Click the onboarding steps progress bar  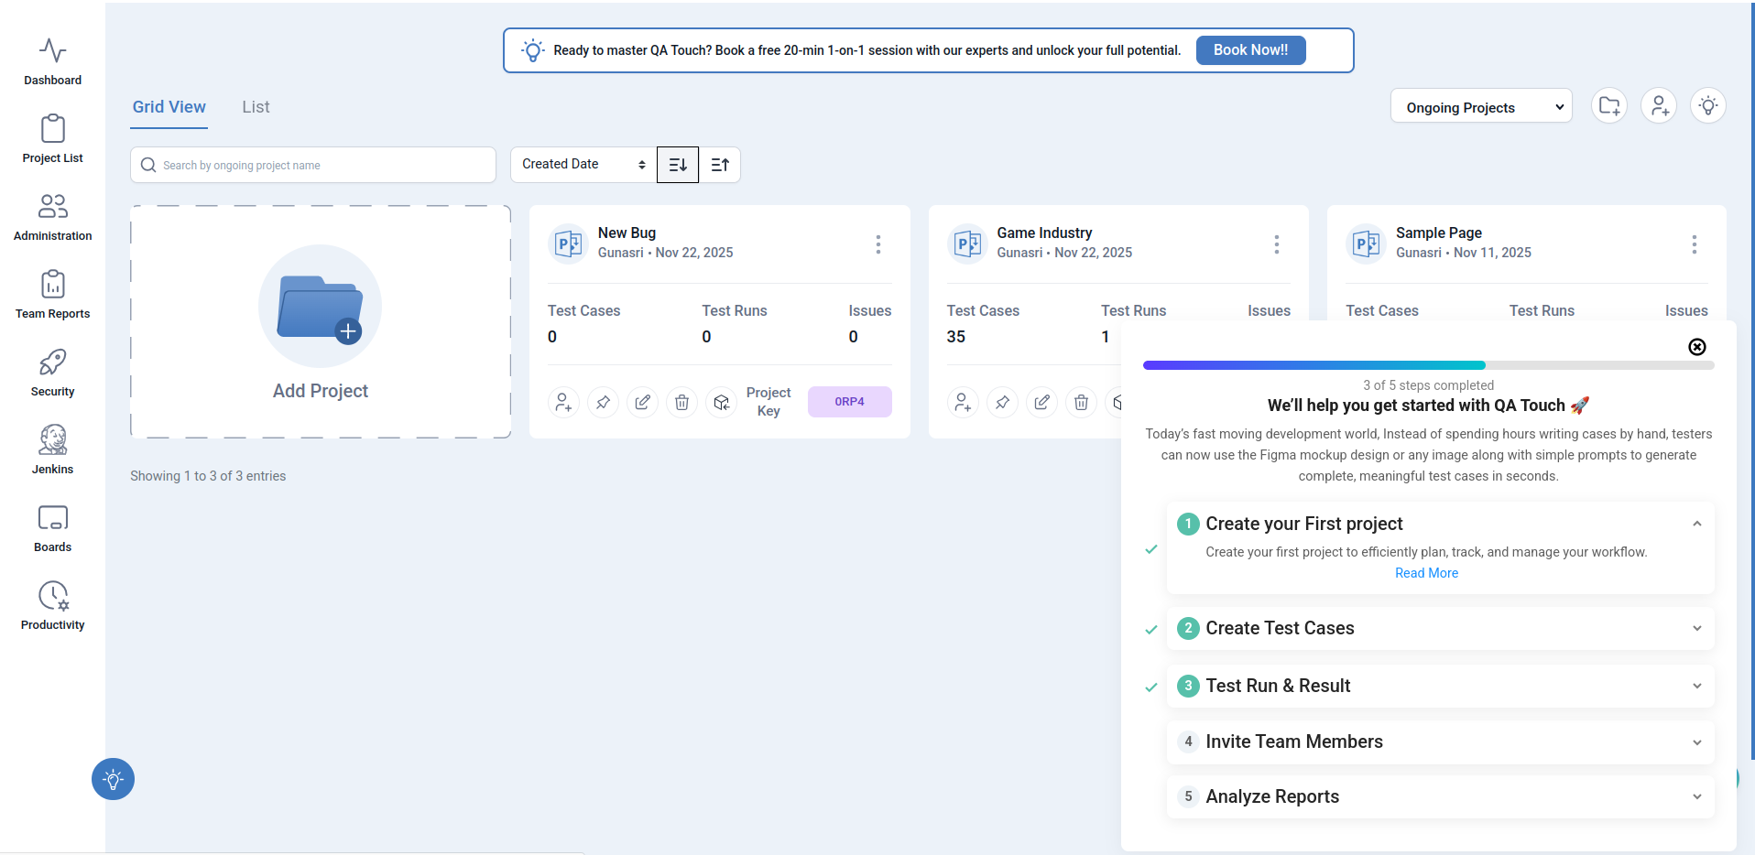coord(1427,365)
